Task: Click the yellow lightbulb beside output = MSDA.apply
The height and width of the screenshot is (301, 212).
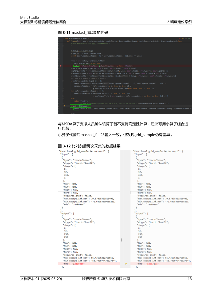Action: (65, 106)
